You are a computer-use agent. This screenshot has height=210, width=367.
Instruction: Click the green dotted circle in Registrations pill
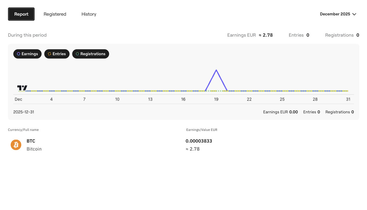click(x=77, y=54)
